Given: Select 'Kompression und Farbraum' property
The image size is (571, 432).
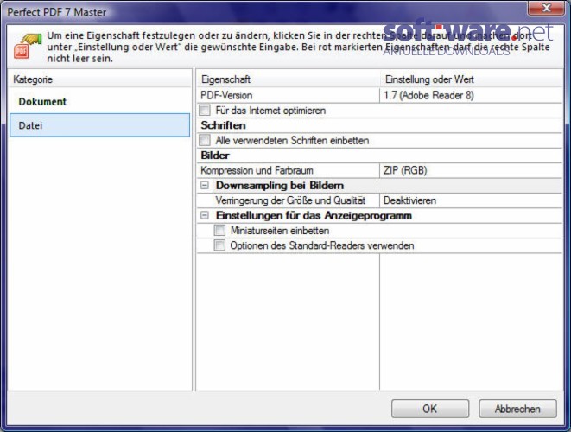Looking at the screenshot, I should point(289,170).
